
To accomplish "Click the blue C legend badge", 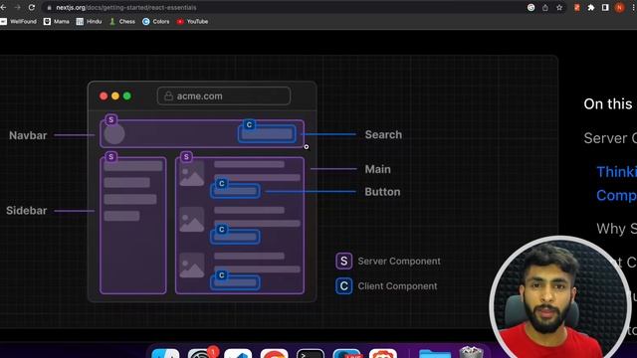I will click(343, 286).
